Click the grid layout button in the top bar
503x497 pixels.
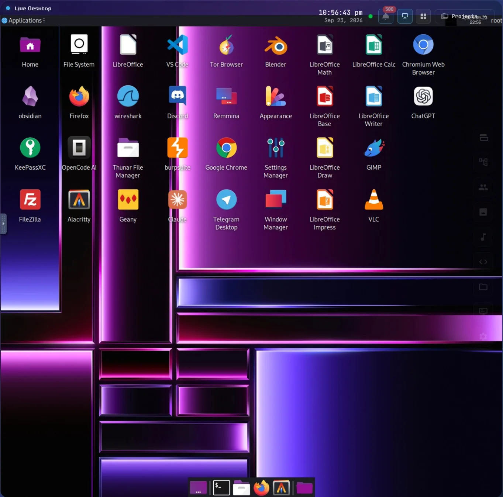tap(423, 16)
